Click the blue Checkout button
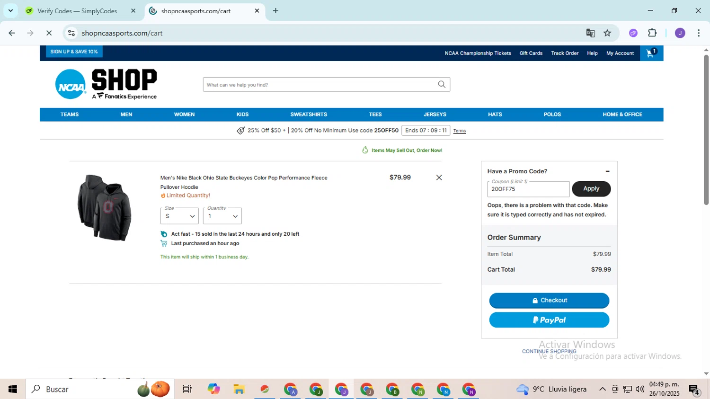 (549, 301)
